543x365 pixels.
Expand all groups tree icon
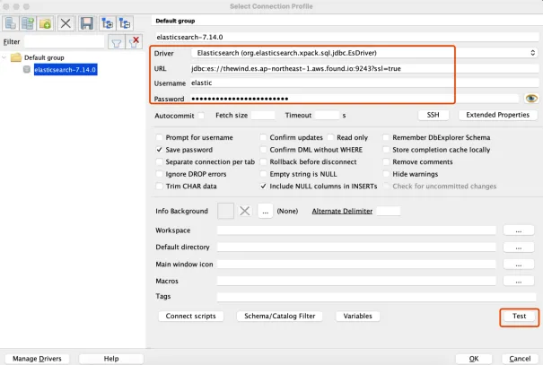pyautogui.click(x=108, y=23)
